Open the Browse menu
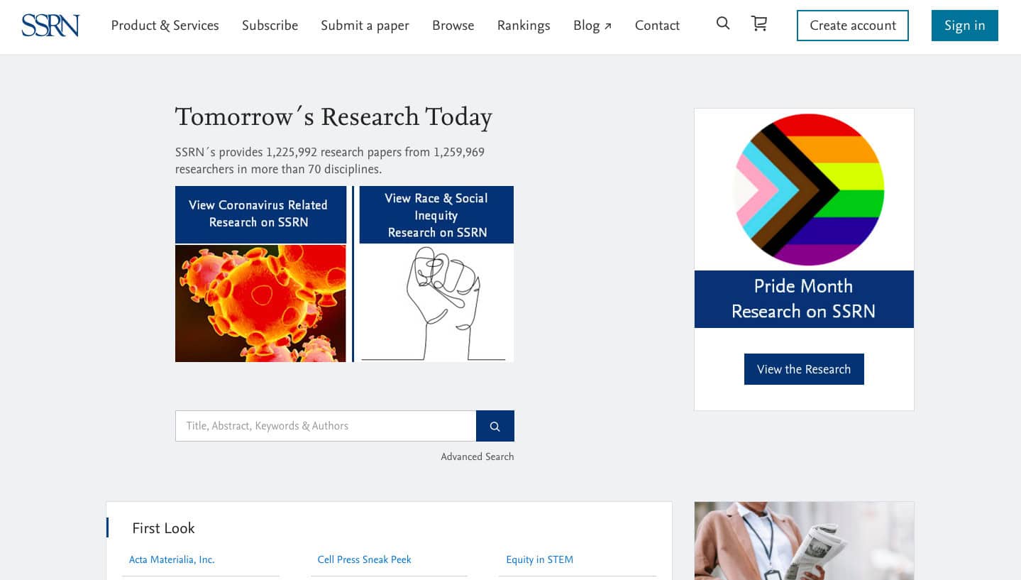Image resolution: width=1021 pixels, height=580 pixels. pyautogui.click(x=453, y=26)
